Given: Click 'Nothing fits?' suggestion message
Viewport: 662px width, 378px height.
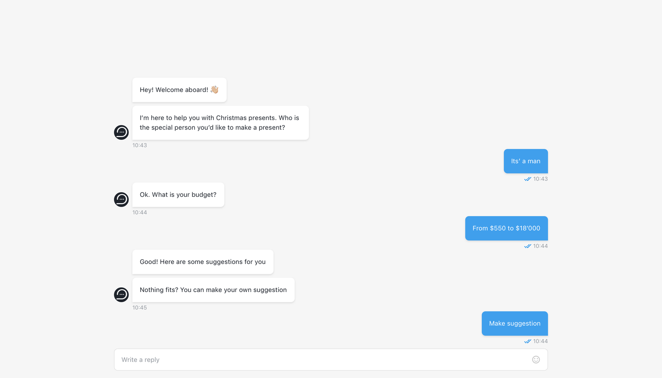Looking at the screenshot, I should click(x=213, y=290).
